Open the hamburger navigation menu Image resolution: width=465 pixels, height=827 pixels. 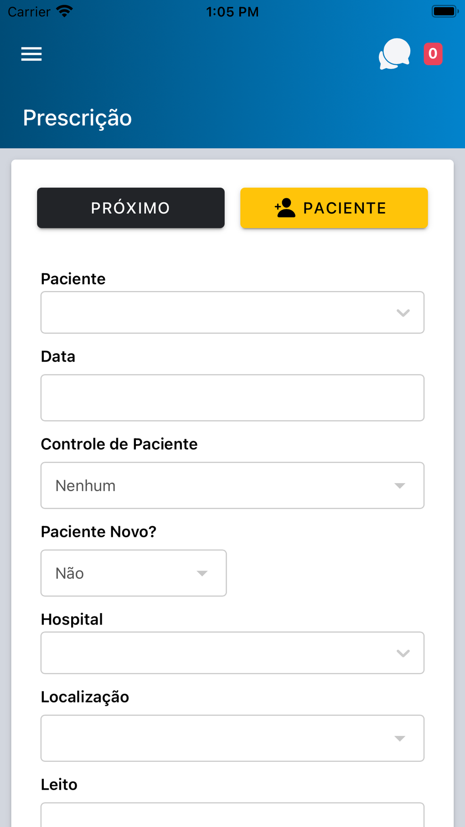pos(31,54)
